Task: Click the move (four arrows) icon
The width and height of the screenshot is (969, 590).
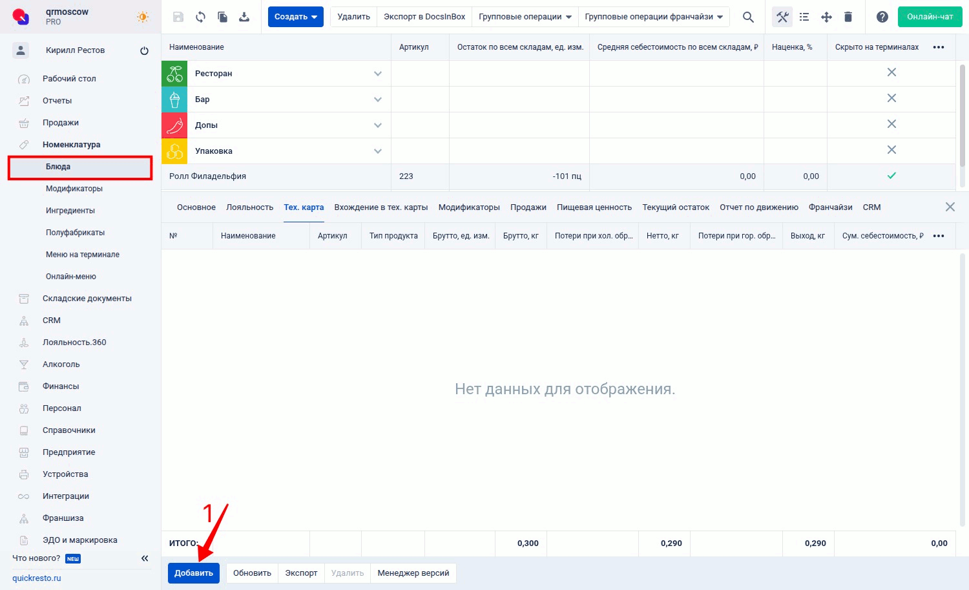Action: point(826,16)
